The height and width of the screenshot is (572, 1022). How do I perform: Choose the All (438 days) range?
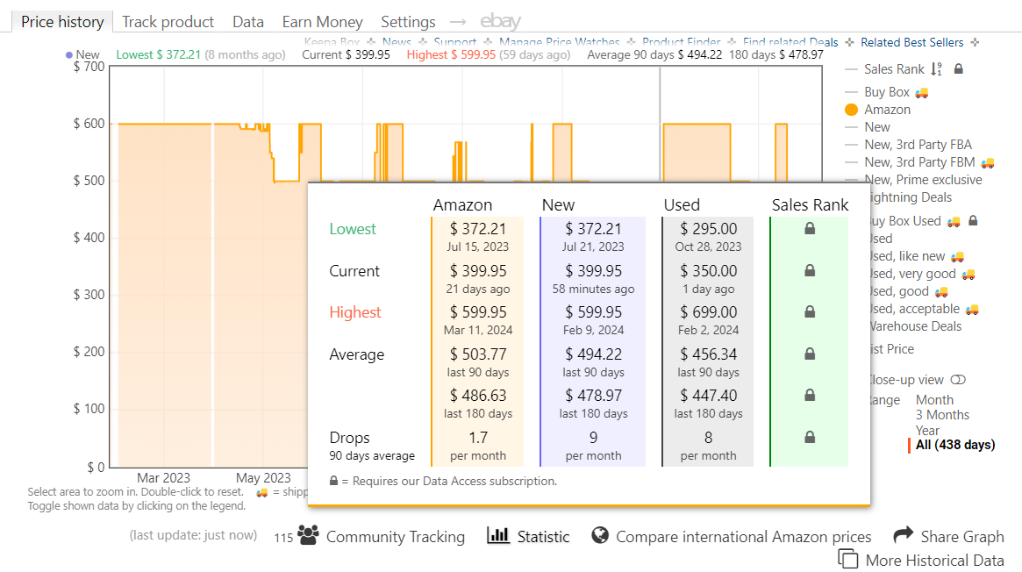(954, 445)
